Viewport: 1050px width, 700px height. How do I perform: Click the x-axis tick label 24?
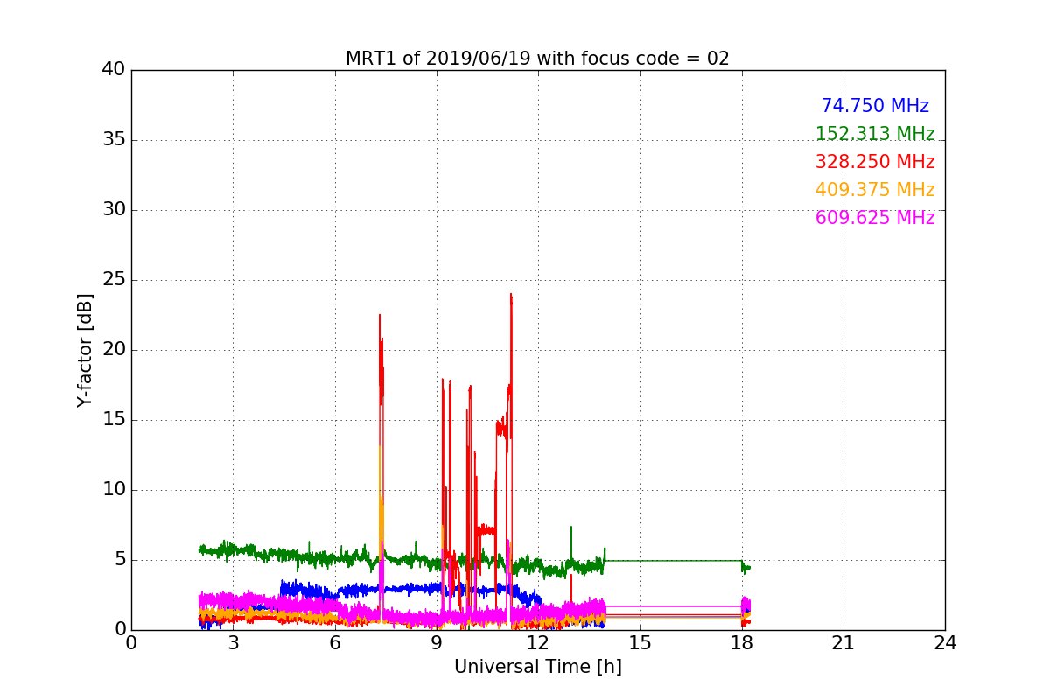pos(945,643)
